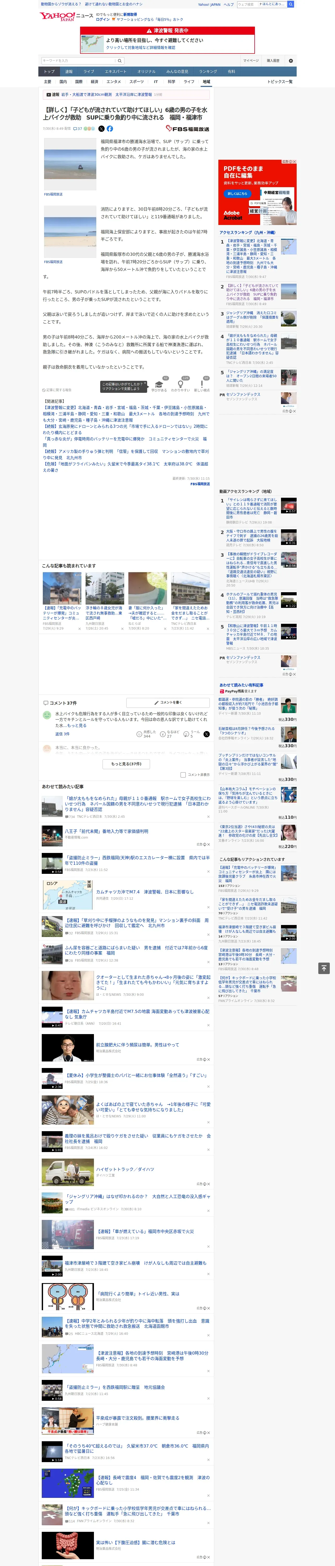Open comments via the 37 speech-bubble icon
Viewport: 335px width, 1566px height.
tap(77, 129)
